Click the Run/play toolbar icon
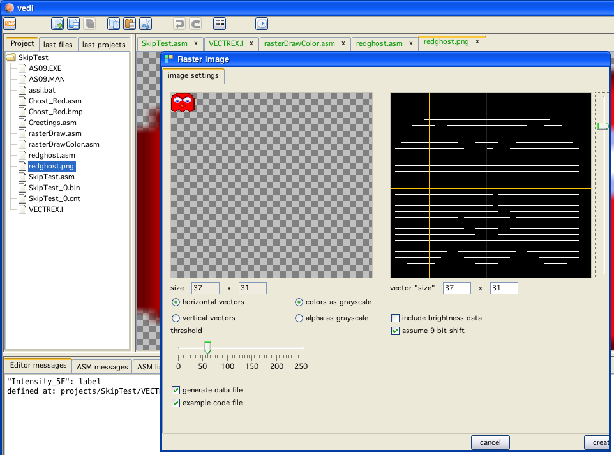This screenshot has width=614, height=455. tap(262, 24)
